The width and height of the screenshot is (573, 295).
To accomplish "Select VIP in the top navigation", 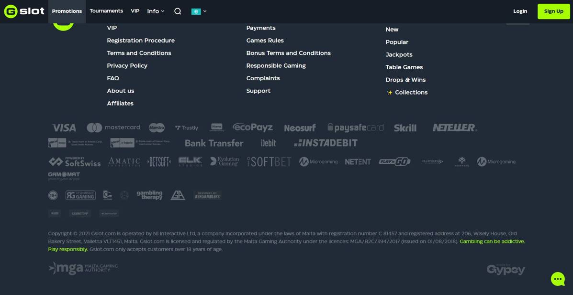I will click(135, 11).
